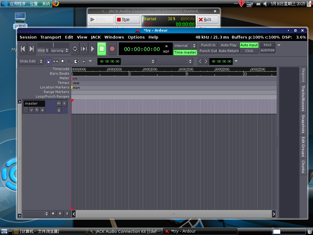Select the grab/object hand tool
Viewport: 313px width, 235px height.
[49, 61]
